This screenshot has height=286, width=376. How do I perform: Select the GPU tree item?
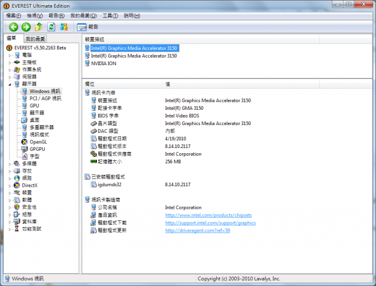pyautogui.click(x=34, y=106)
